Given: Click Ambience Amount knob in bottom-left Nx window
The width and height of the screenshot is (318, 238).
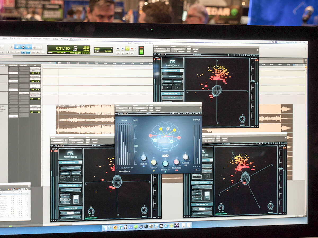Looking at the screenshot, I should click(91, 211).
